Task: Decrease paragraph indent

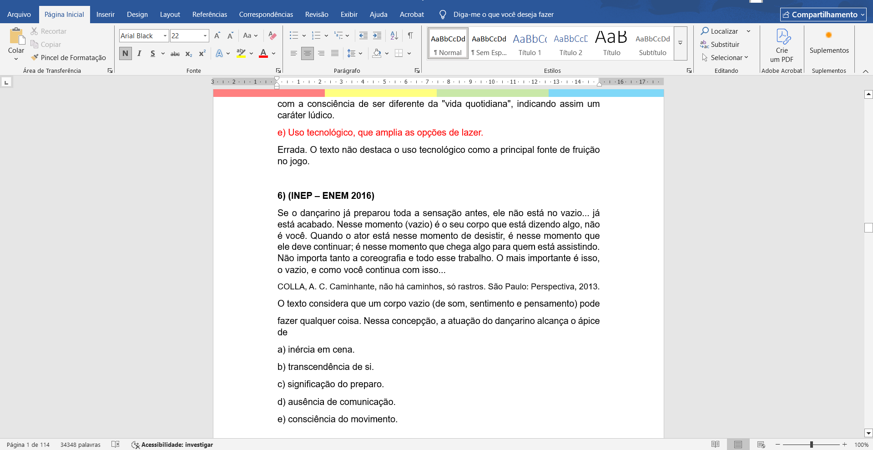Action: click(363, 35)
